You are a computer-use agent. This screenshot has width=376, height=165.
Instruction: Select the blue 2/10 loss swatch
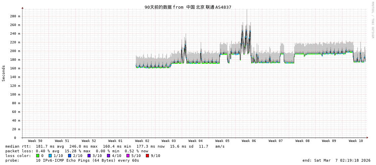tap(69, 156)
